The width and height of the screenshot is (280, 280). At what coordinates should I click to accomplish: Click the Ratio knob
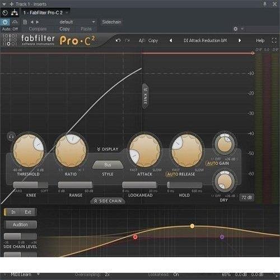click(71, 151)
